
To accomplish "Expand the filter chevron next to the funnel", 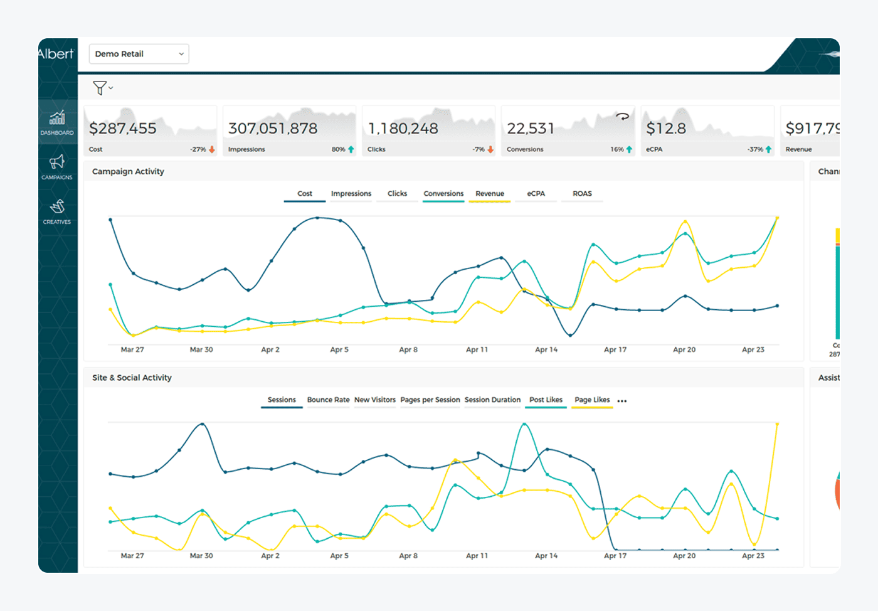I will 111,88.
